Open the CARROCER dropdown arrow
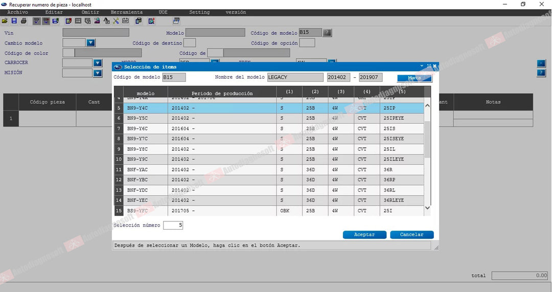The height and width of the screenshot is (292, 552). 98,63
